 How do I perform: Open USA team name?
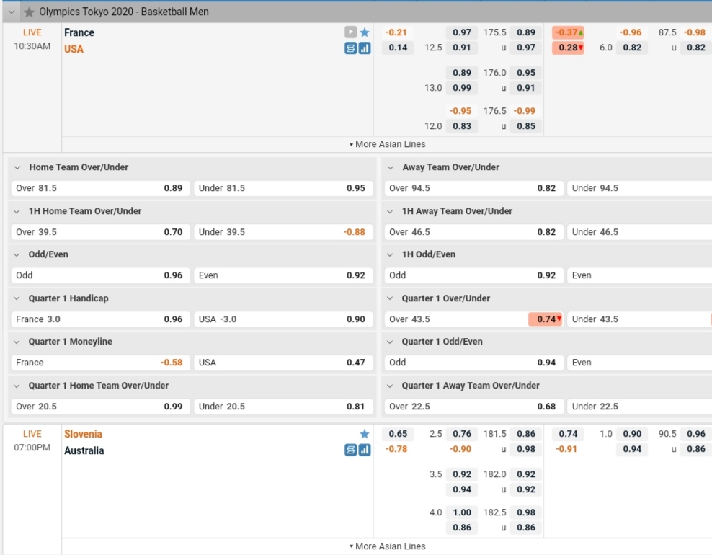point(74,49)
